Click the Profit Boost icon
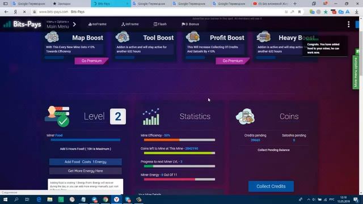Image resolution: width=363 pixels, height=204 pixels. click(x=193, y=37)
